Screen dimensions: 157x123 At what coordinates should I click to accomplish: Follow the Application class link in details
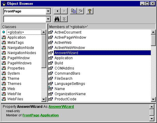click(x=50, y=115)
